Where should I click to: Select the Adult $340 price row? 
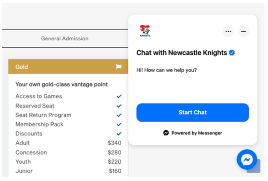[68, 143]
